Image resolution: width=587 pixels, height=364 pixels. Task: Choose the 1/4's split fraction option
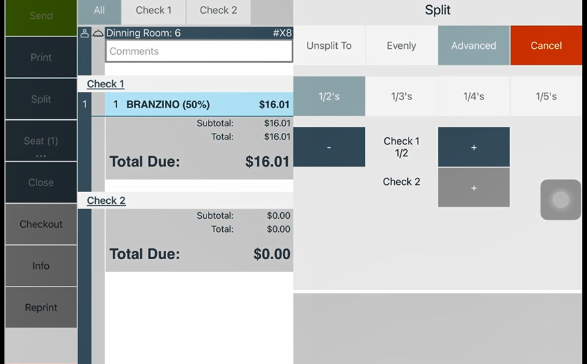(474, 96)
